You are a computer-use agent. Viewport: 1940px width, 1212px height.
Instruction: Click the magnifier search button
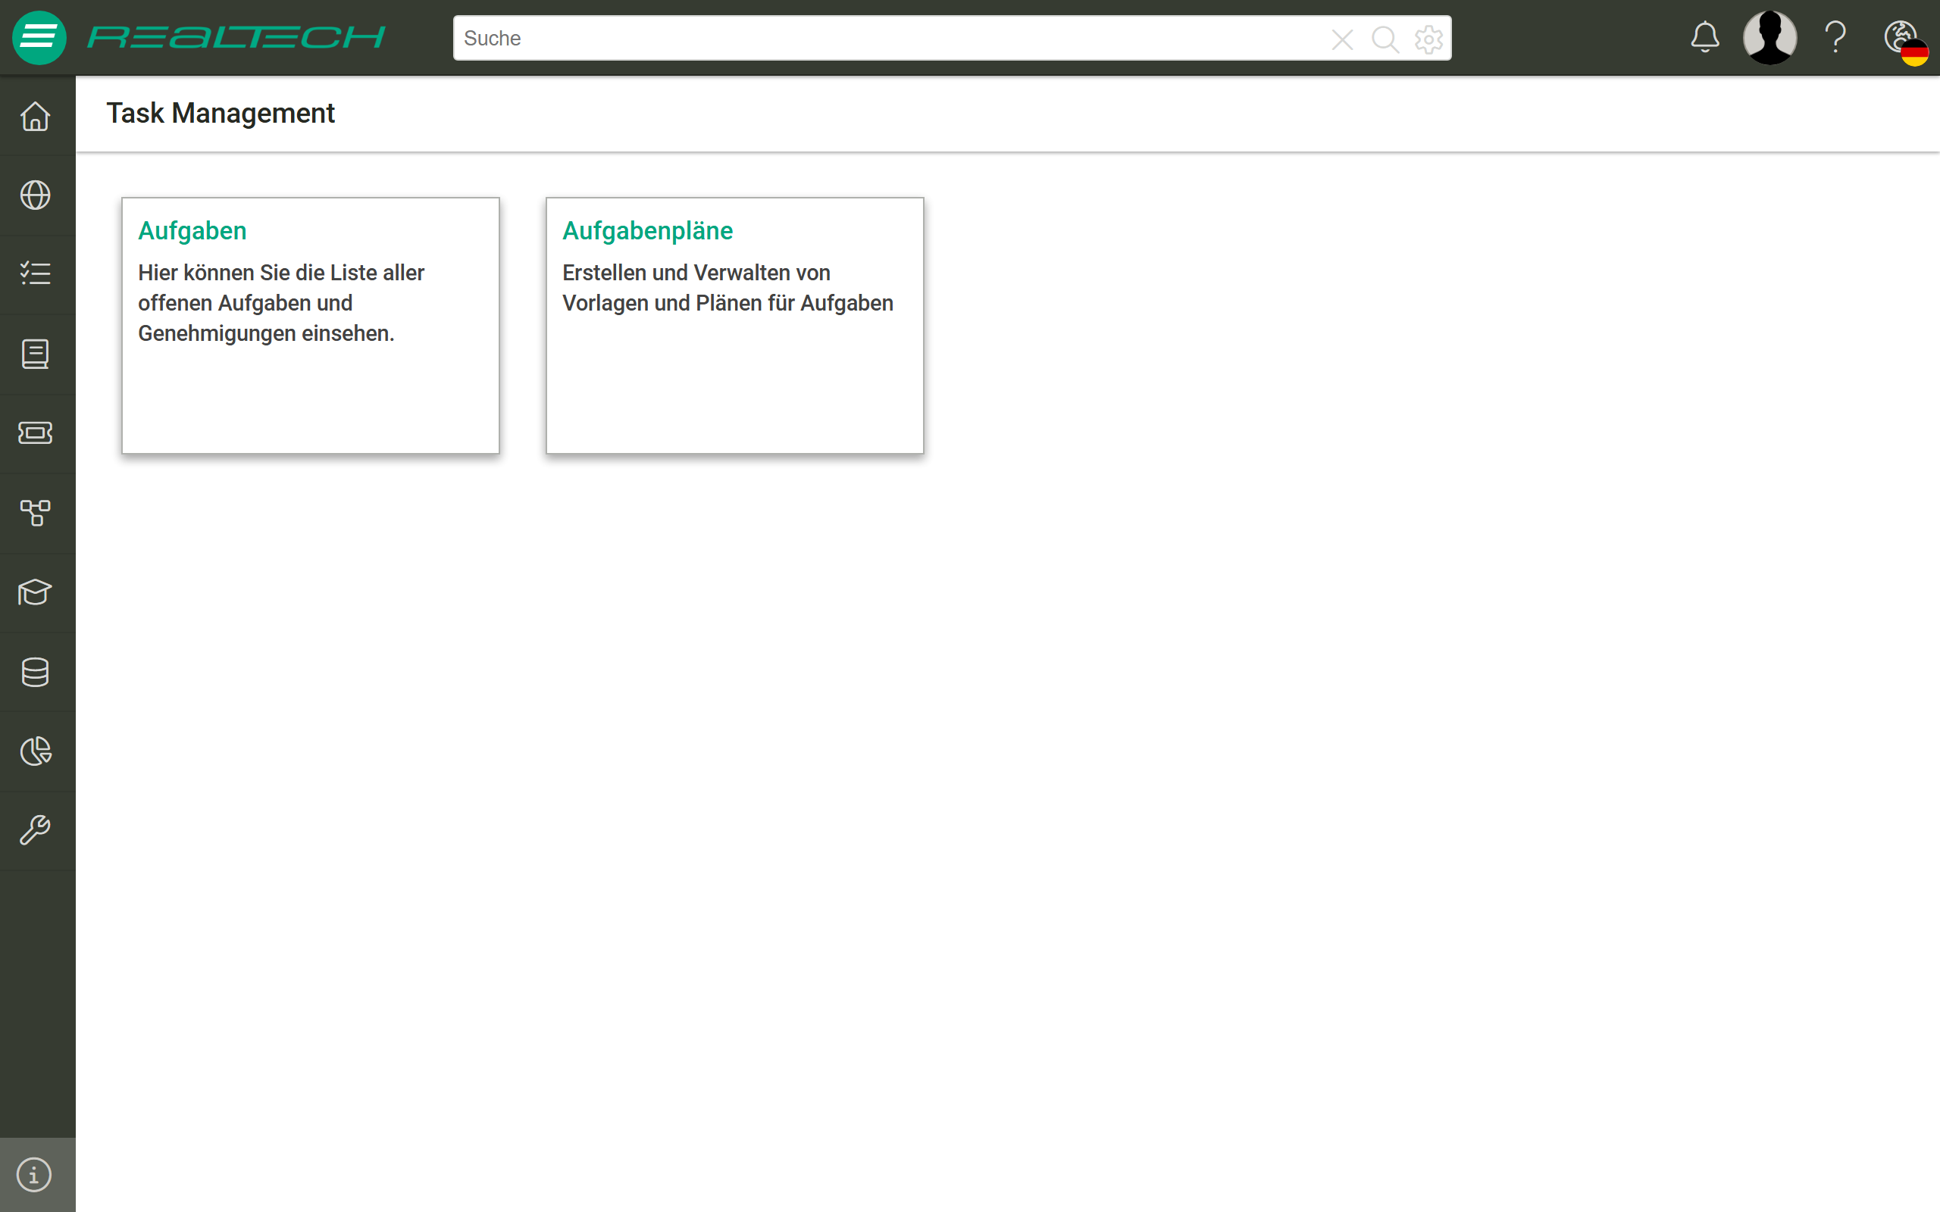(x=1385, y=39)
